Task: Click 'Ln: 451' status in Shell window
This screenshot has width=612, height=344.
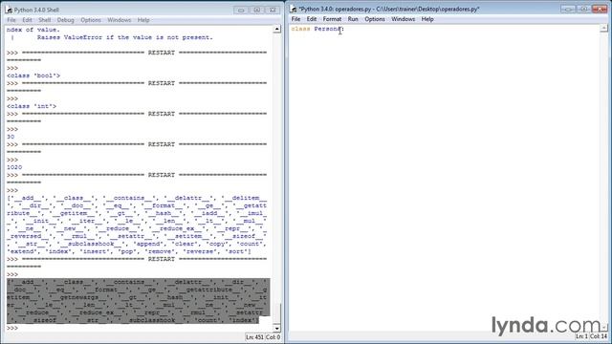Action: click(254, 337)
